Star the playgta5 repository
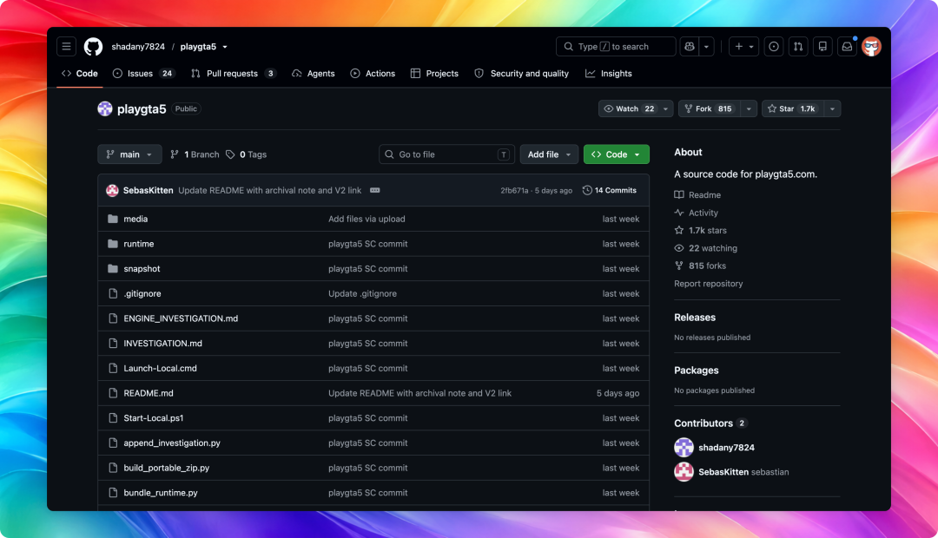Screen dimensions: 938x538 coord(792,108)
